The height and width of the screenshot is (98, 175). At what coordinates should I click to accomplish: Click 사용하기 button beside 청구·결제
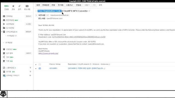pyautogui.click(x=28, y=53)
